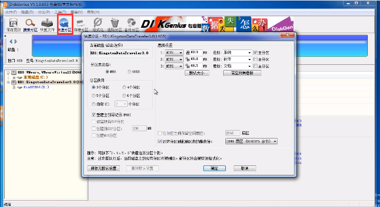Go to next disk with right arrow

pyautogui.click(x=16, y=42)
